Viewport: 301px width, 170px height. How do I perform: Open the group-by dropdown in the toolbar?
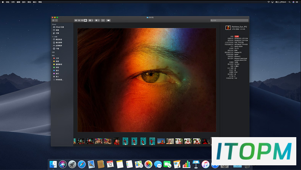pos(91,20)
